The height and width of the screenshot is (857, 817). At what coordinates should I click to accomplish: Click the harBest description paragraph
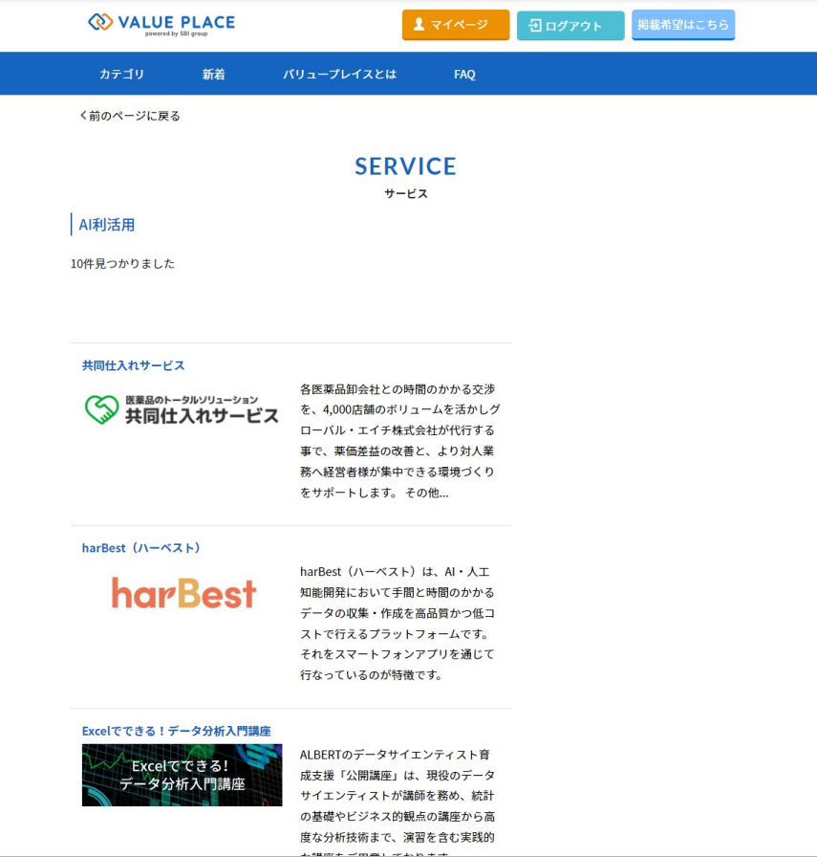[398, 623]
